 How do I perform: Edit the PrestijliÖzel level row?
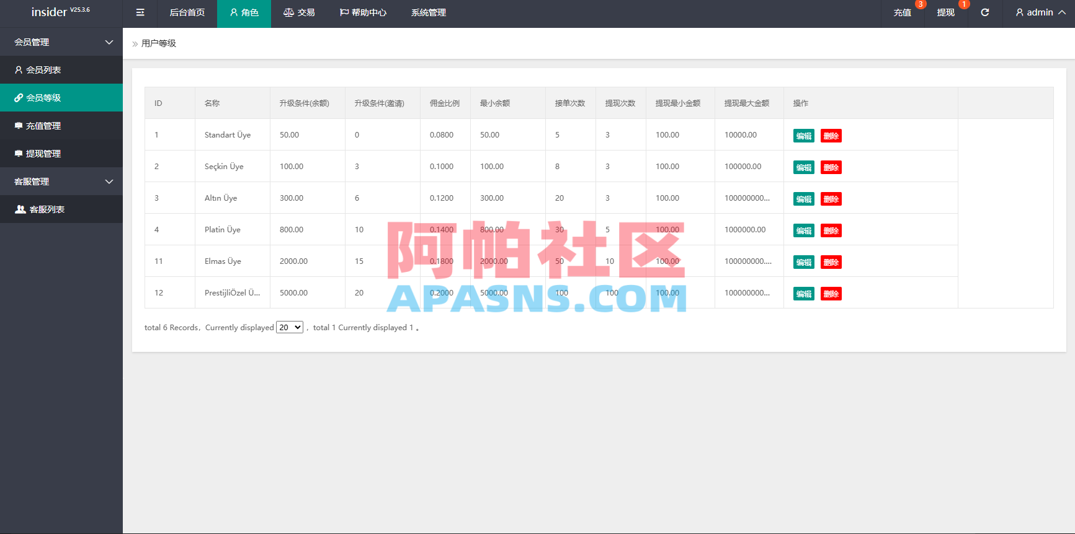(804, 294)
